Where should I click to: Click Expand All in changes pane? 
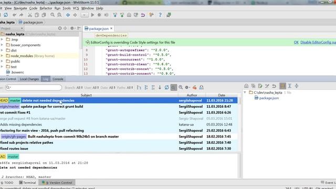coord(290,86)
